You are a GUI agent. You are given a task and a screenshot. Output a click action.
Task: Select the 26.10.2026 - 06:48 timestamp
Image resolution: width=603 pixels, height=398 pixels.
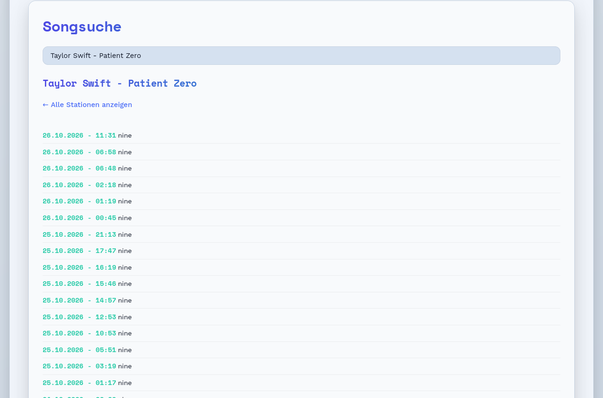(79, 168)
